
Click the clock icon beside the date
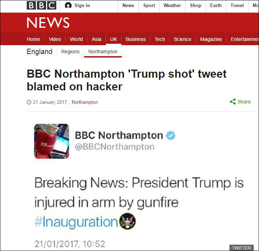click(29, 102)
